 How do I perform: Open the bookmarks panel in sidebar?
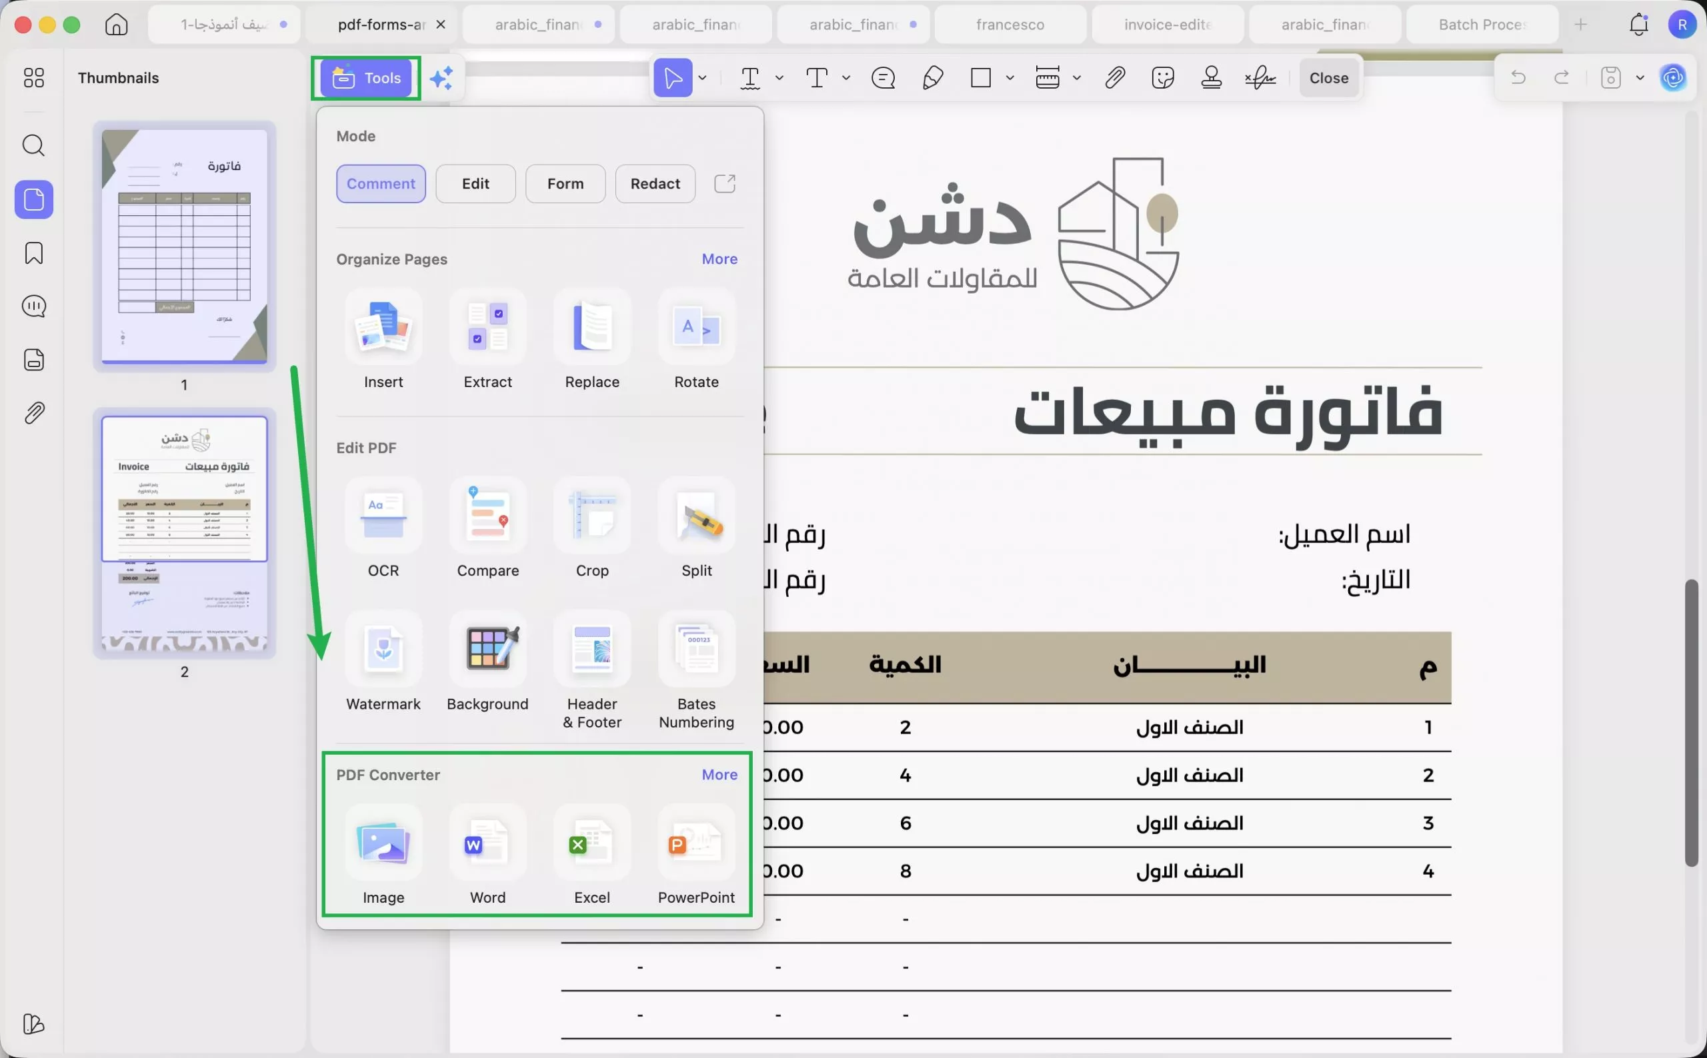point(33,253)
